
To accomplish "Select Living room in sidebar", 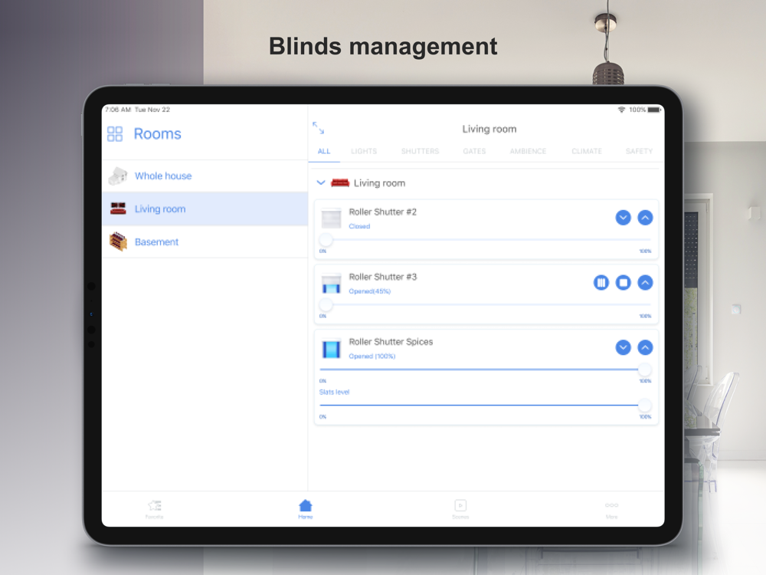I will pyautogui.click(x=205, y=209).
